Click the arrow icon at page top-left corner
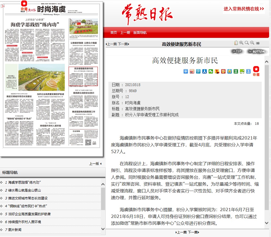Viewport: 271px width, 237px height. point(3,6)
